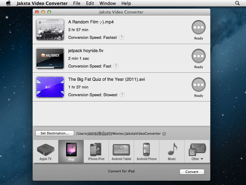Click the 'Convert for iPad' status text
Image resolution: width=246 pixels, height=185 pixels.
point(121,171)
